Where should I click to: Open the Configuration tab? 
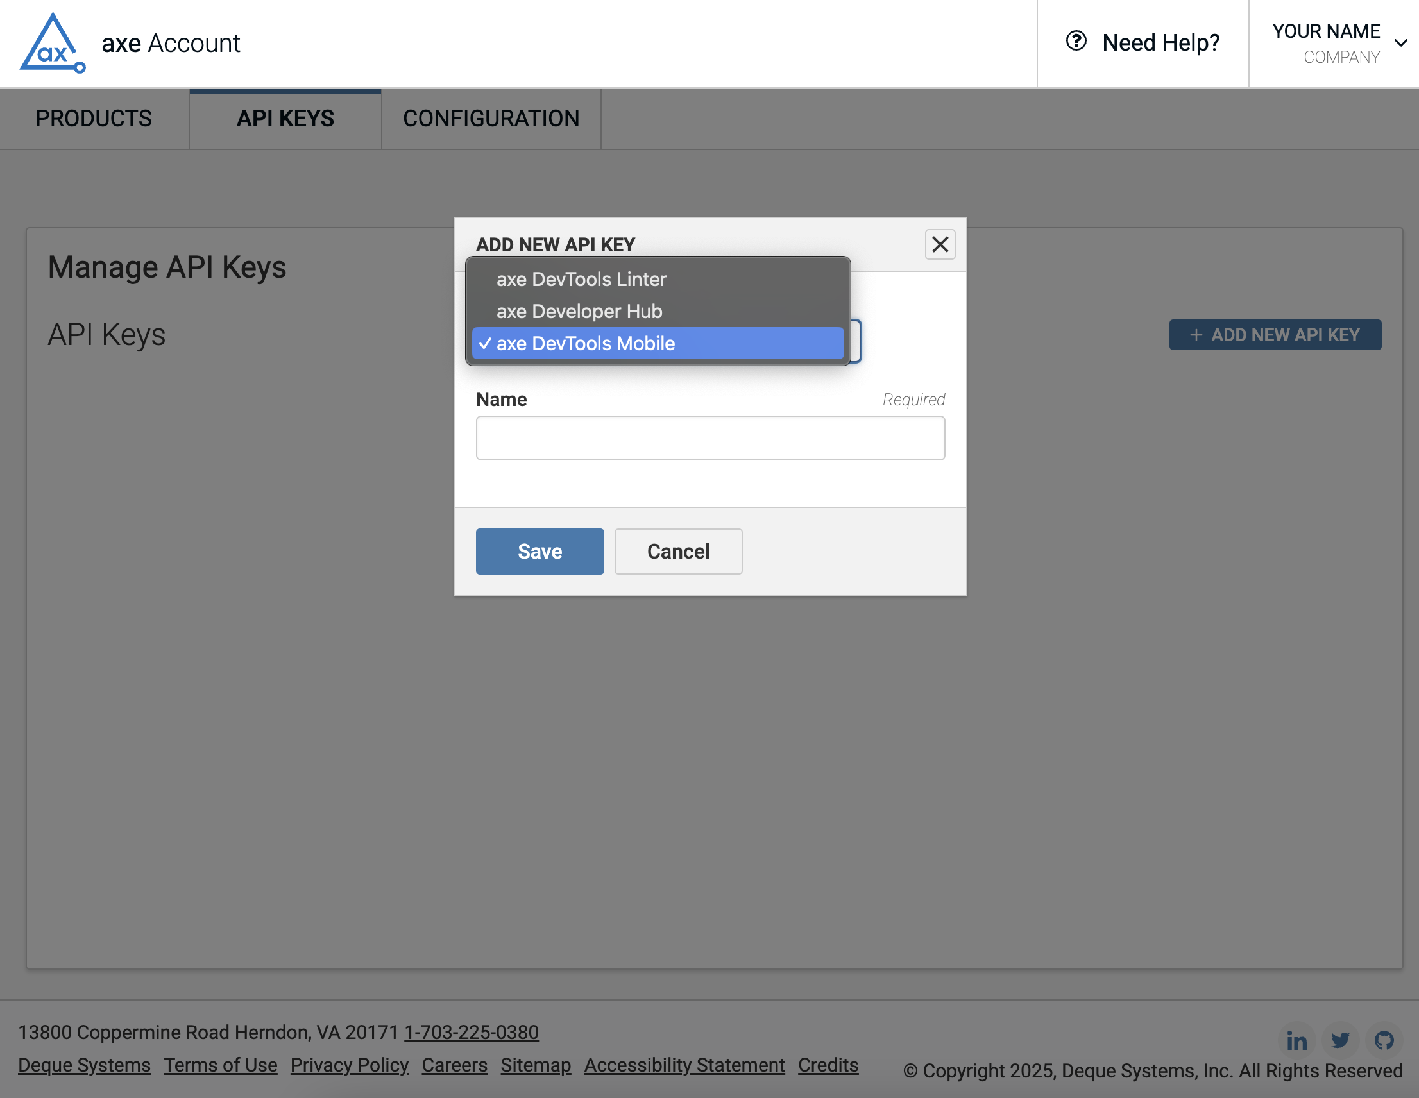click(x=491, y=118)
